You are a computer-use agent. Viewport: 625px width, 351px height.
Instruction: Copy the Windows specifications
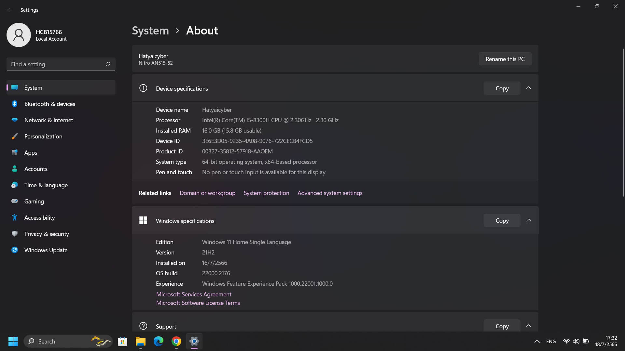point(502,220)
